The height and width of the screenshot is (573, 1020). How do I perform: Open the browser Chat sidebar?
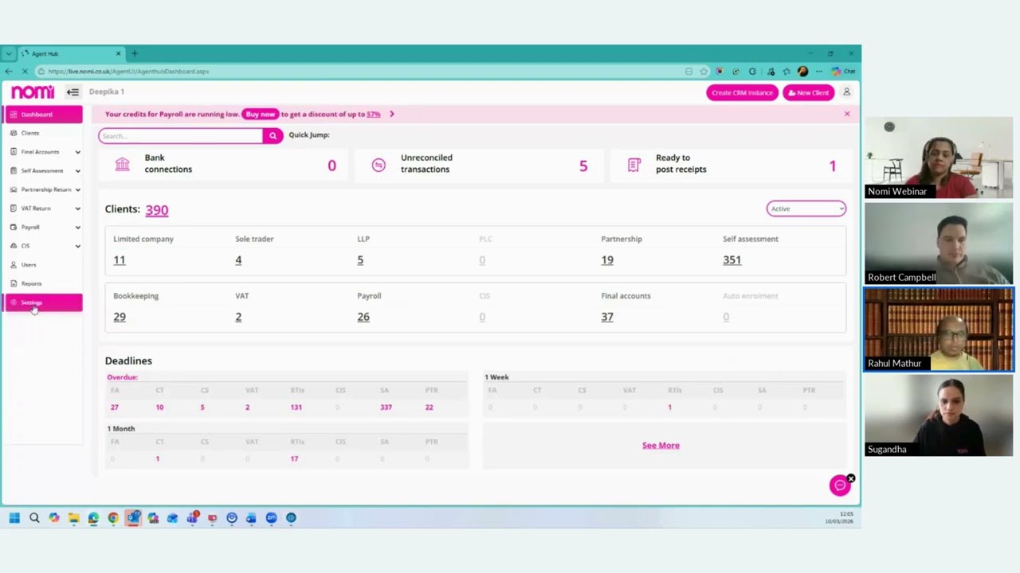(x=844, y=71)
